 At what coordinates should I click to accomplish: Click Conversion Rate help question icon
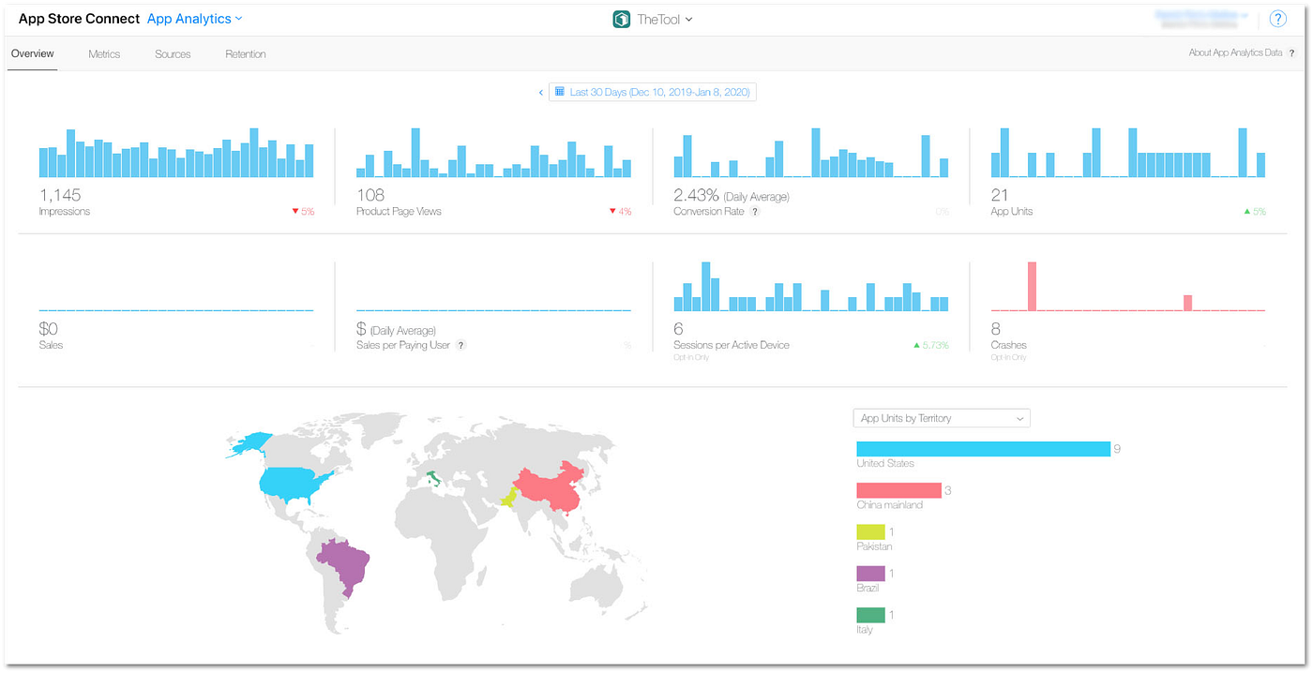[755, 212]
